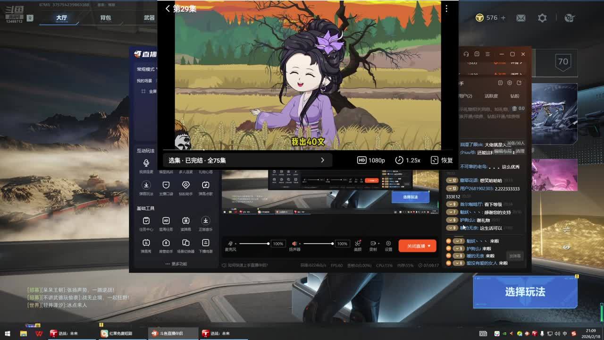Image resolution: width=604 pixels, height=340 pixels.
Task: Select 大厅 tab in game lobby
Action: point(62,18)
